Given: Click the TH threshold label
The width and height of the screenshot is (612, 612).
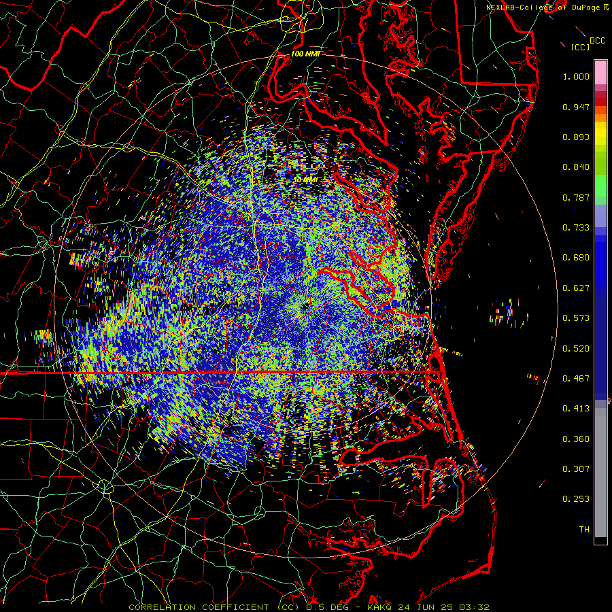Looking at the screenshot, I should [584, 530].
